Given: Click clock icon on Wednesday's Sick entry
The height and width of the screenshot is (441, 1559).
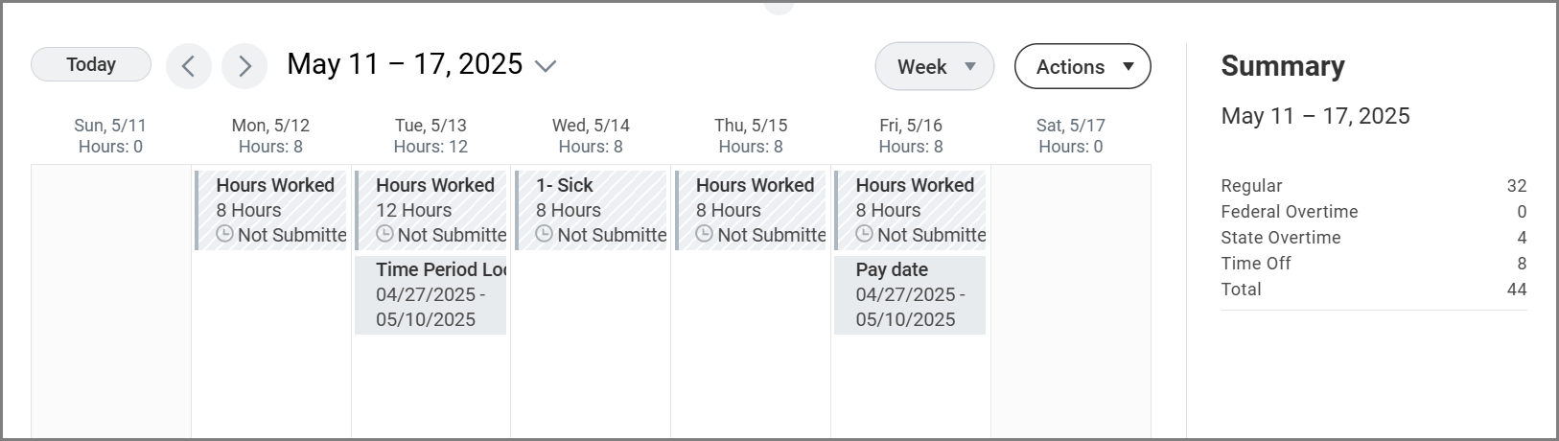Looking at the screenshot, I should [544, 234].
